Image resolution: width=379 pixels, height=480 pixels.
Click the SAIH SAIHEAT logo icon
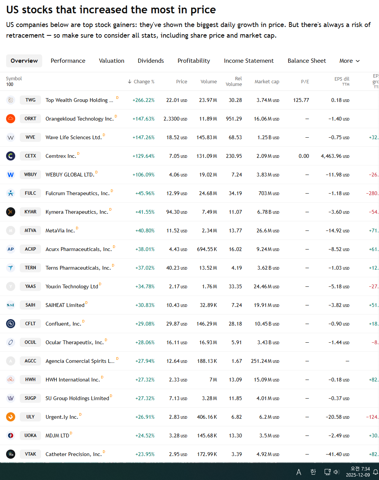click(11, 305)
